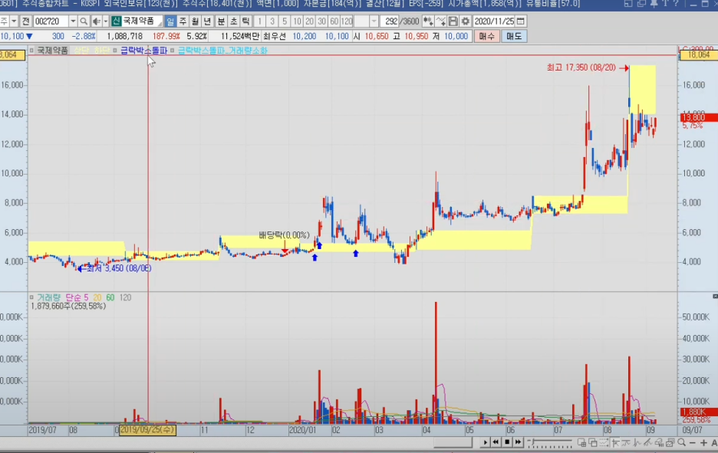Click the save chart floppy disk icon
The width and height of the screenshot is (718, 453).
tap(453, 21)
